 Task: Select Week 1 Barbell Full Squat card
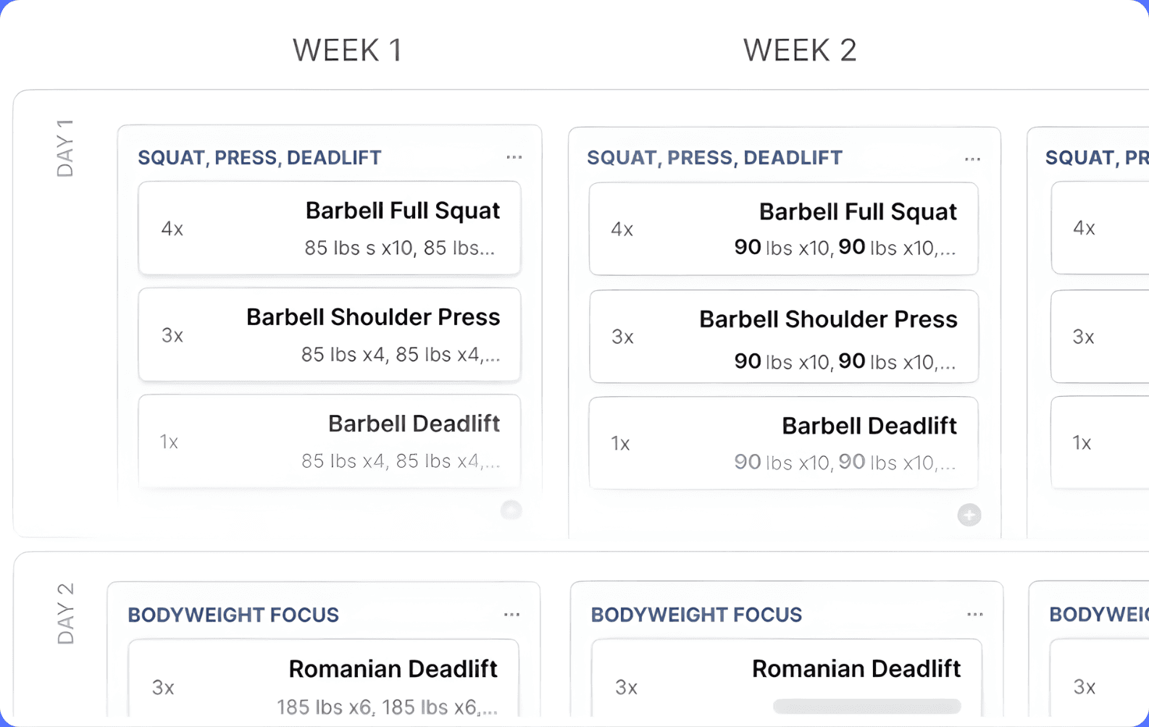click(330, 228)
